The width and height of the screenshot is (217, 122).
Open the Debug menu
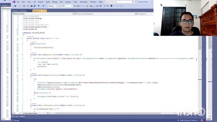(x=55, y=2)
